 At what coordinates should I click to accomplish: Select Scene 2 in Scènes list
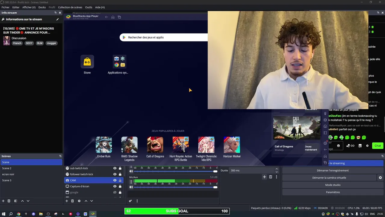tap(31, 168)
